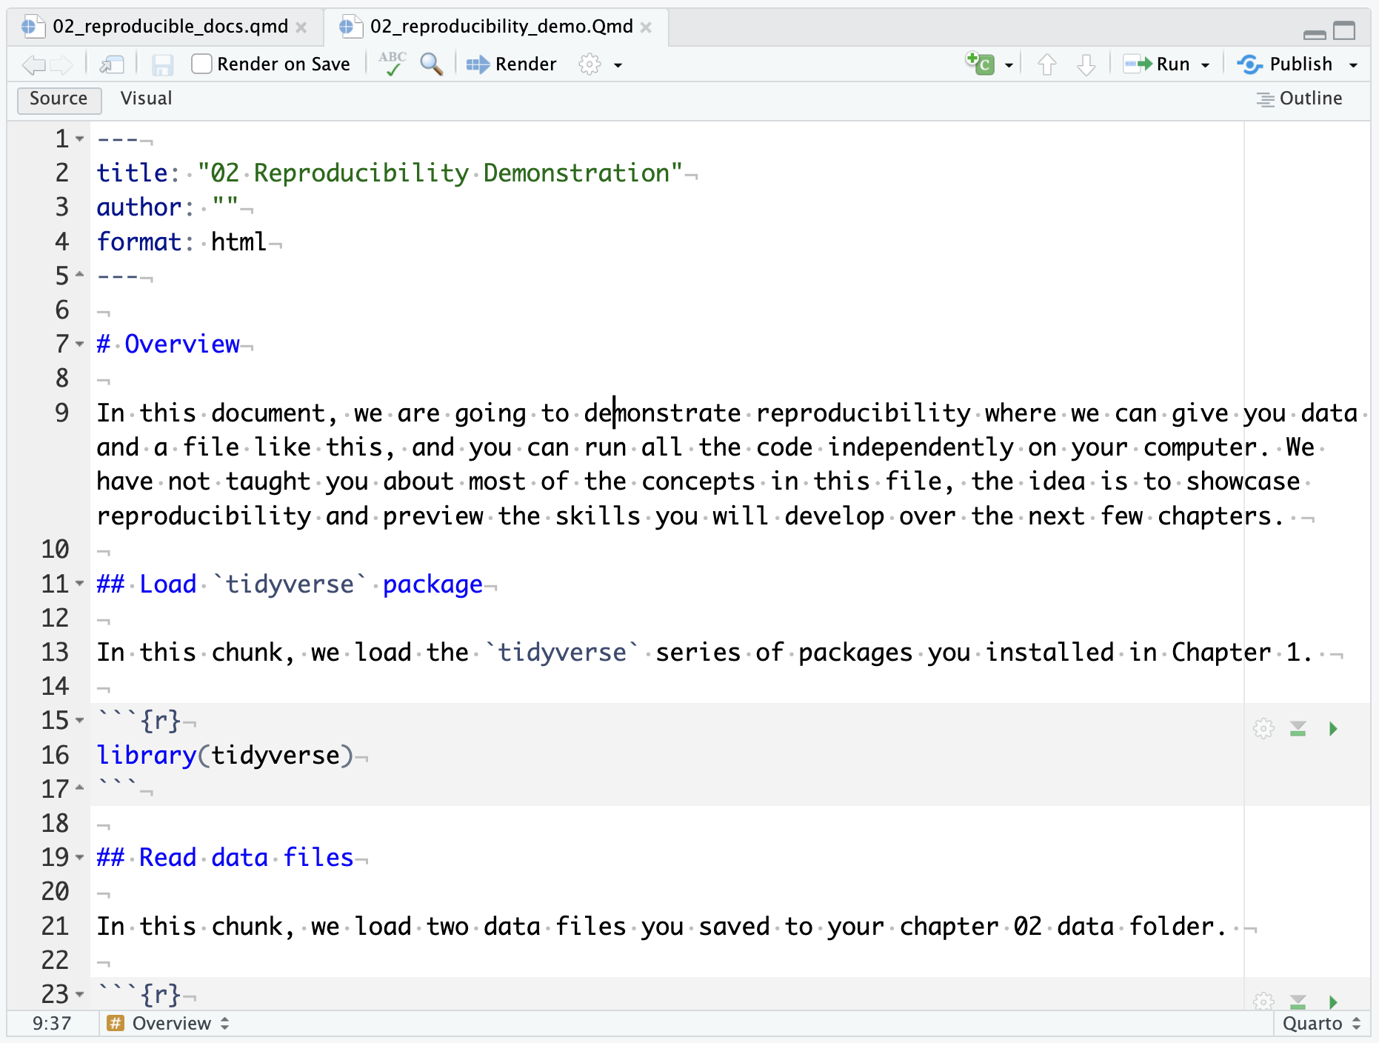Click the '## Load tidyverse package' heading
This screenshot has height=1043, width=1379.
(x=290, y=584)
